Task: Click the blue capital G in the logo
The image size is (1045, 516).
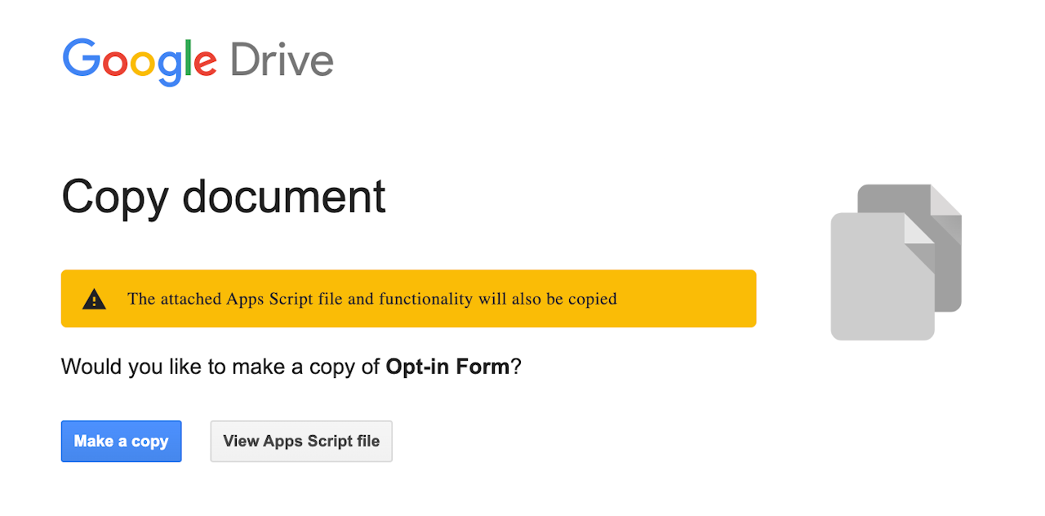Action: click(80, 58)
